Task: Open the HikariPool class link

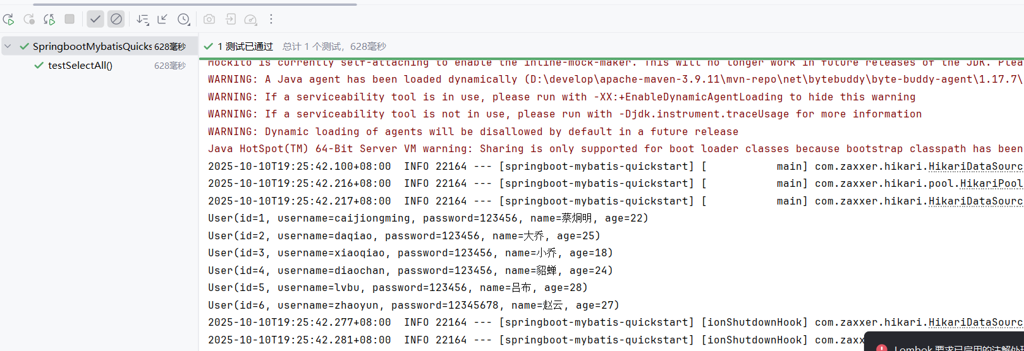Action: [990, 184]
